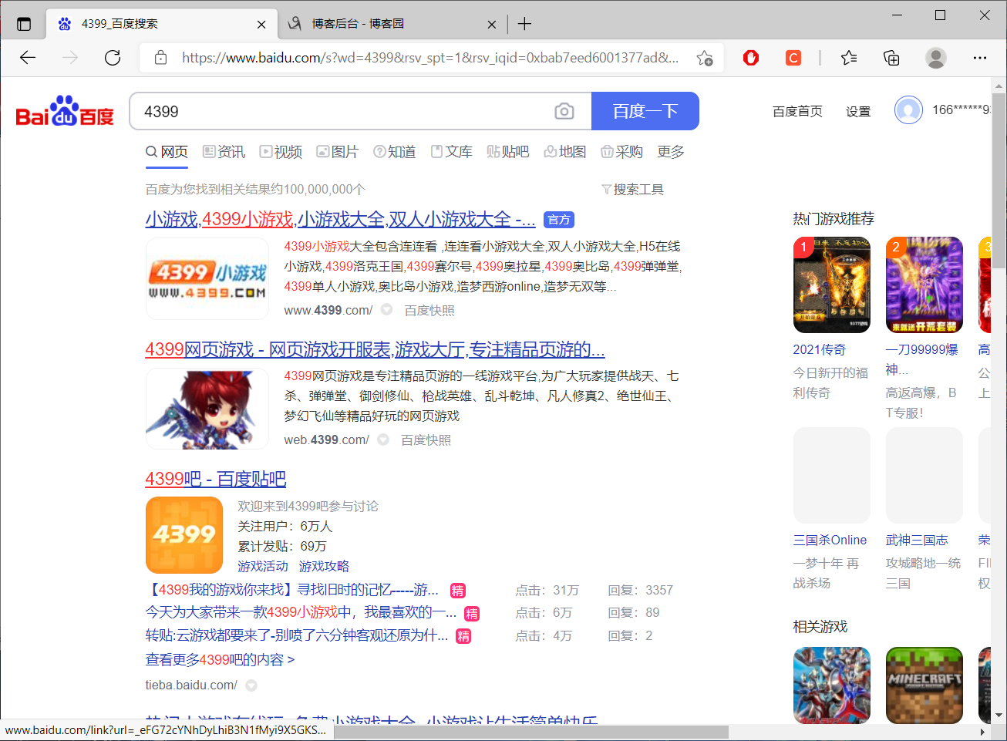1007x741 pixels.
Task: Select the 贴吧 search tab
Action: (508, 152)
